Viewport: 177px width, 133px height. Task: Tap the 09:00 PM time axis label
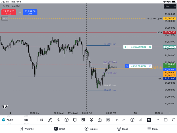point(111,113)
